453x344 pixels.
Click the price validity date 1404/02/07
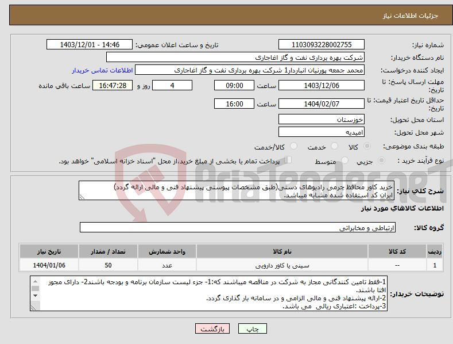(322, 104)
